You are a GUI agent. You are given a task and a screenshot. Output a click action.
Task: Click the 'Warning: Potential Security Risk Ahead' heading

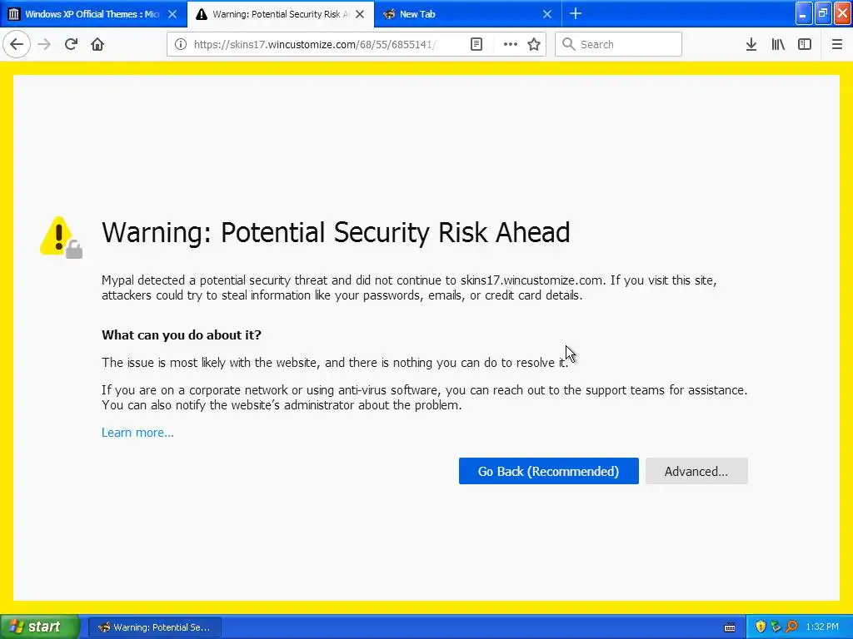click(x=336, y=233)
